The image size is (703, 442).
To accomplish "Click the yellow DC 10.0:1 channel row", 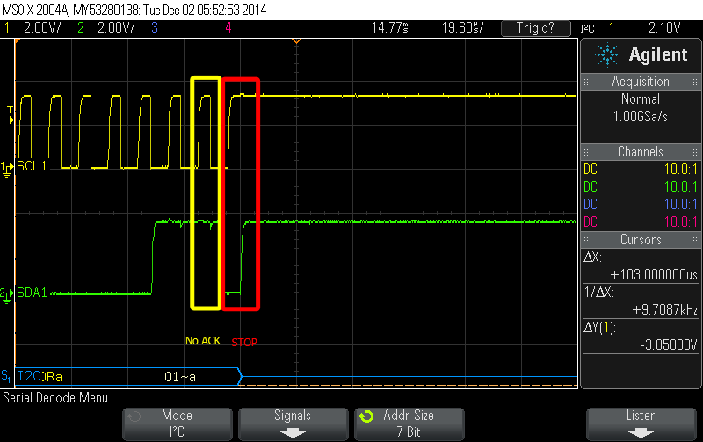I will (641, 170).
